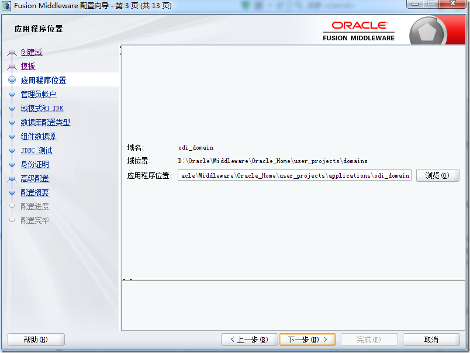Click the odi_domain domain name value
The image size is (470, 353).
pyautogui.click(x=196, y=147)
